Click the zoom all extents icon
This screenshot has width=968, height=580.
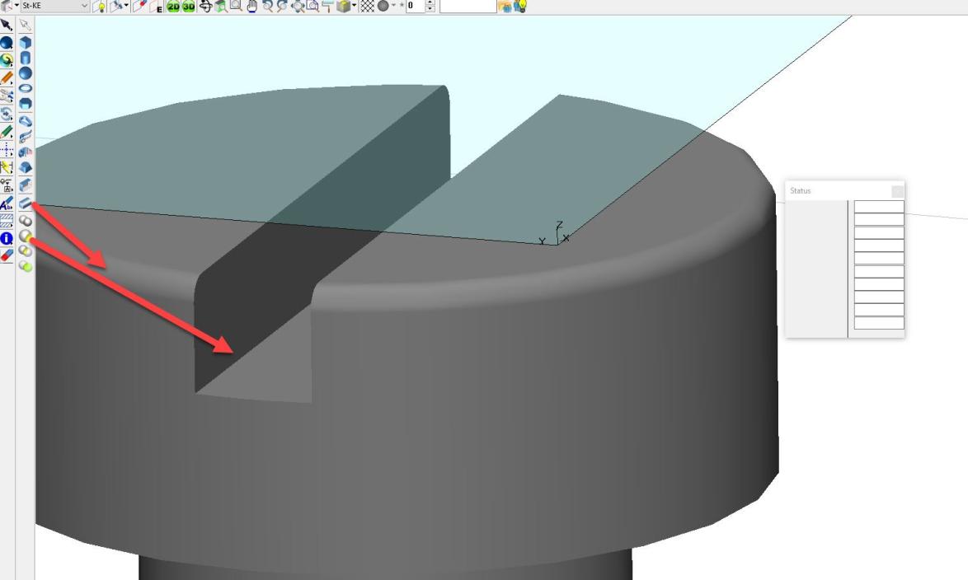pos(298,6)
